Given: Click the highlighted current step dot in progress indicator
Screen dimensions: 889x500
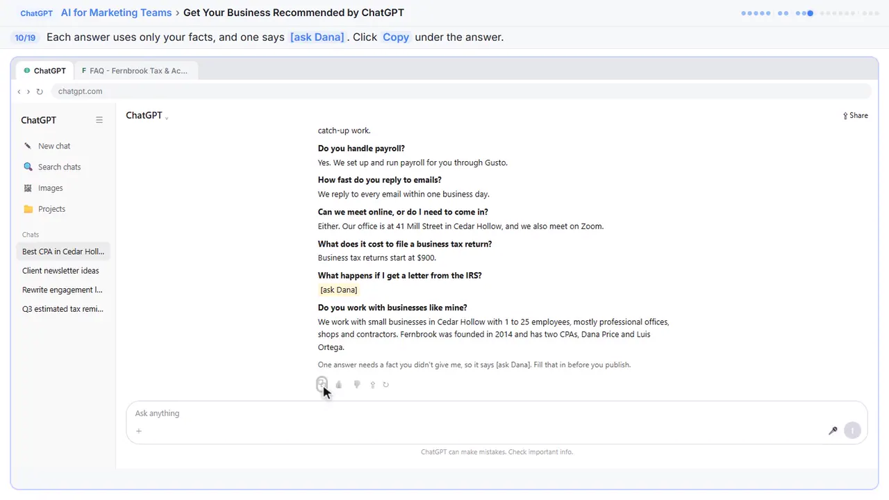Looking at the screenshot, I should pos(810,13).
